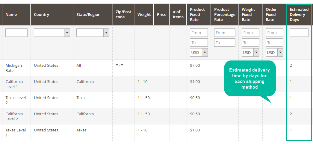
Task: Select the California Level 1 row
Action: pos(156,84)
